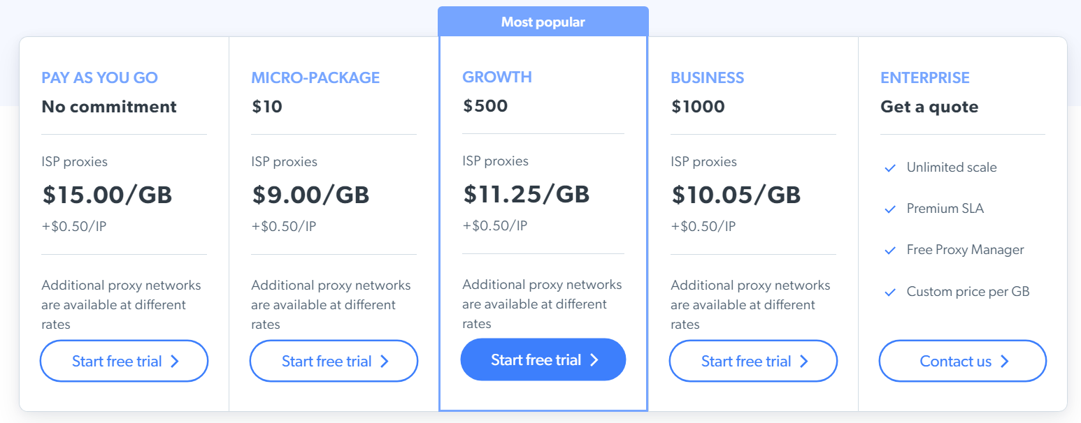This screenshot has width=1081, height=423.
Task: Click the PAY AS YOU GO plan heading
Action: click(100, 77)
